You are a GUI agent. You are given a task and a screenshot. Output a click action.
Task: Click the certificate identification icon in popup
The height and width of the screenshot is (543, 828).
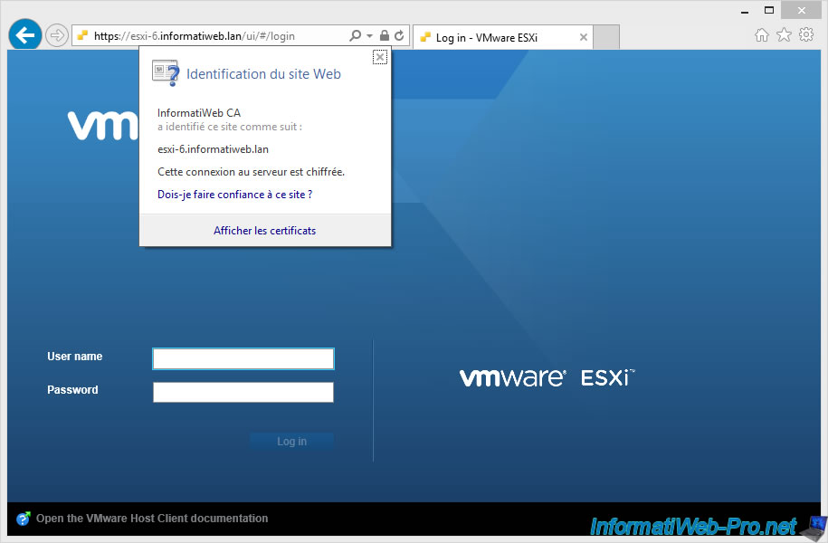point(166,73)
